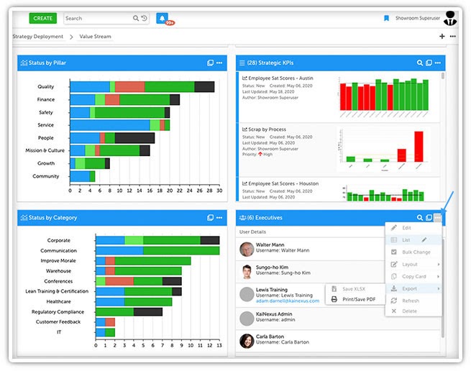This screenshot has width=471, height=371.
Task: Click Employee Sat Scores Austin chart thumbnail
Action: click(383, 97)
